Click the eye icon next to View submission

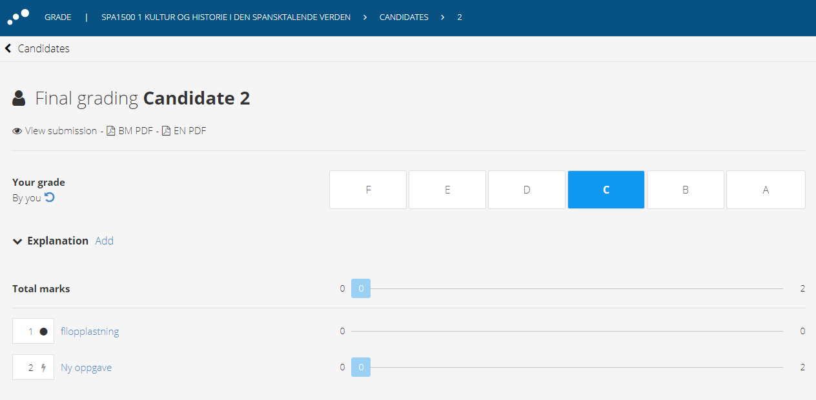pos(17,131)
